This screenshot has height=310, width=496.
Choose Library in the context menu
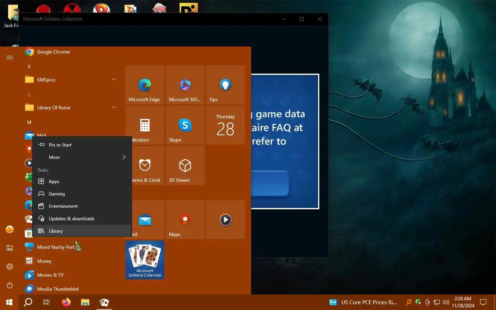pyautogui.click(x=82, y=231)
